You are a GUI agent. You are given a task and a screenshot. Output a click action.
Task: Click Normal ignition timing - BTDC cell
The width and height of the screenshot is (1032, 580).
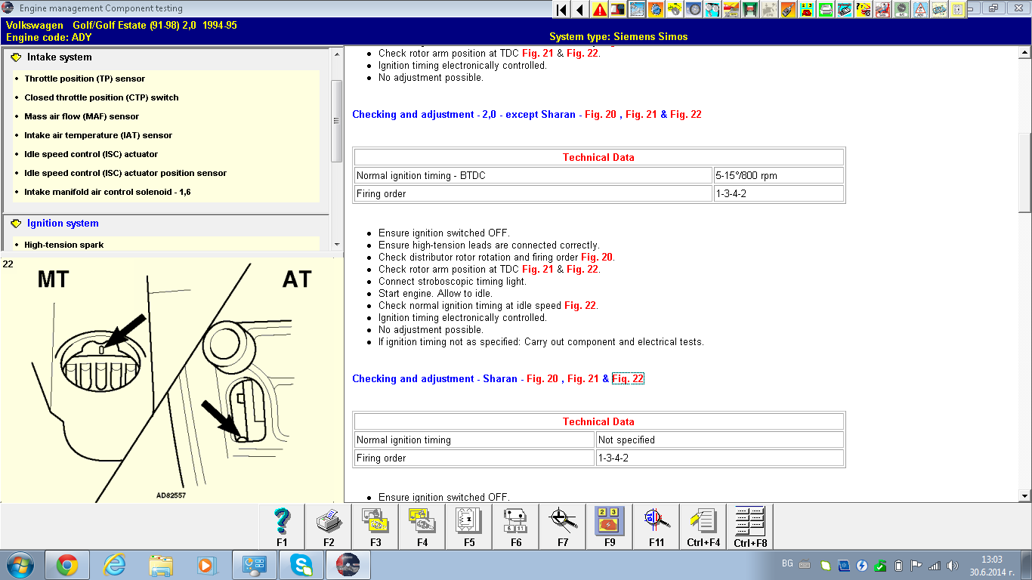[533, 175]
